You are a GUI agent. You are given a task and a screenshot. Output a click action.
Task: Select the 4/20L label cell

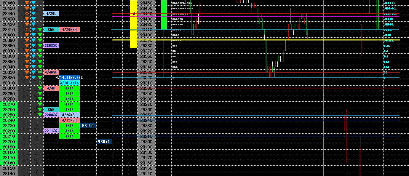tap(51, 14)
